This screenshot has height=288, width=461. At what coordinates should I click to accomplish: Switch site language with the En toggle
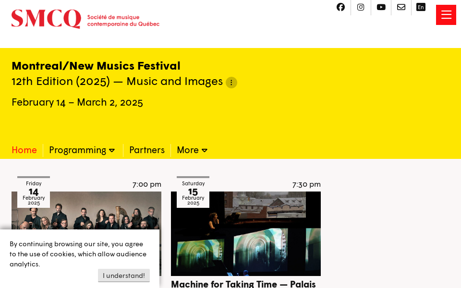(421, 7)
